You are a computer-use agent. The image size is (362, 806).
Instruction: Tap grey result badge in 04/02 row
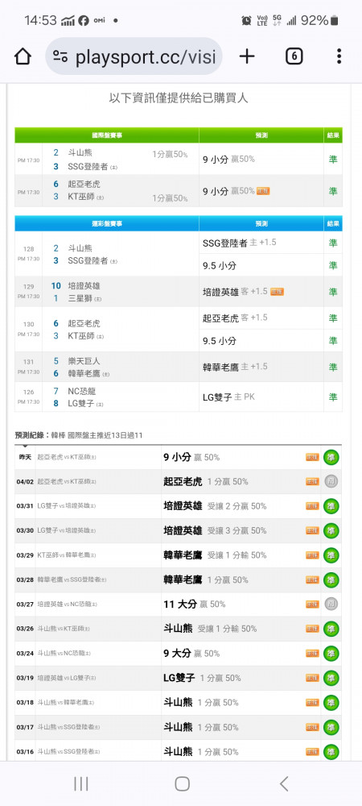(331, 482)
